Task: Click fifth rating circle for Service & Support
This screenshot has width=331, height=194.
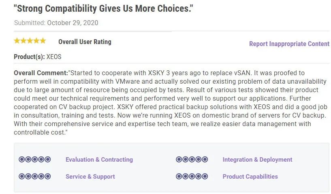Action: pyautogui.click(x=48, y=176)
